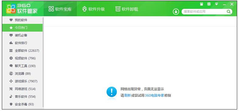Click the monitor icon beside 装机必备
Screen dimensions: 239x111
(11, 35)
